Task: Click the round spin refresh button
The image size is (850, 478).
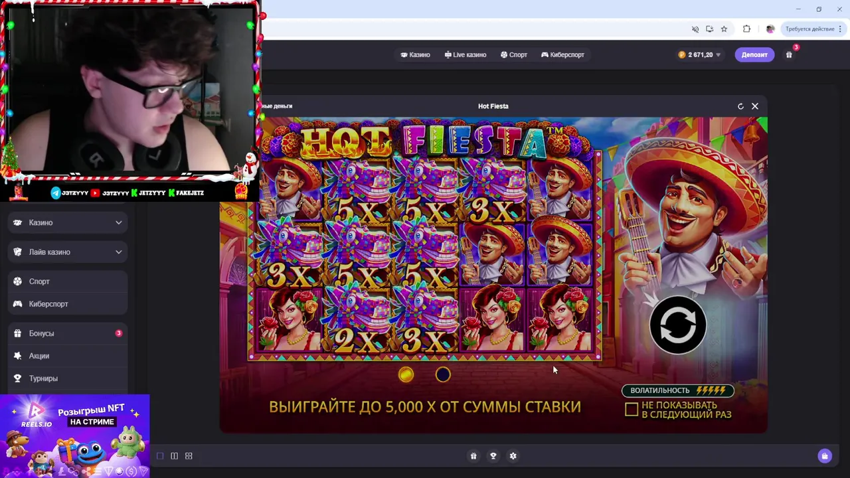Action: click(x=678, y=325)
